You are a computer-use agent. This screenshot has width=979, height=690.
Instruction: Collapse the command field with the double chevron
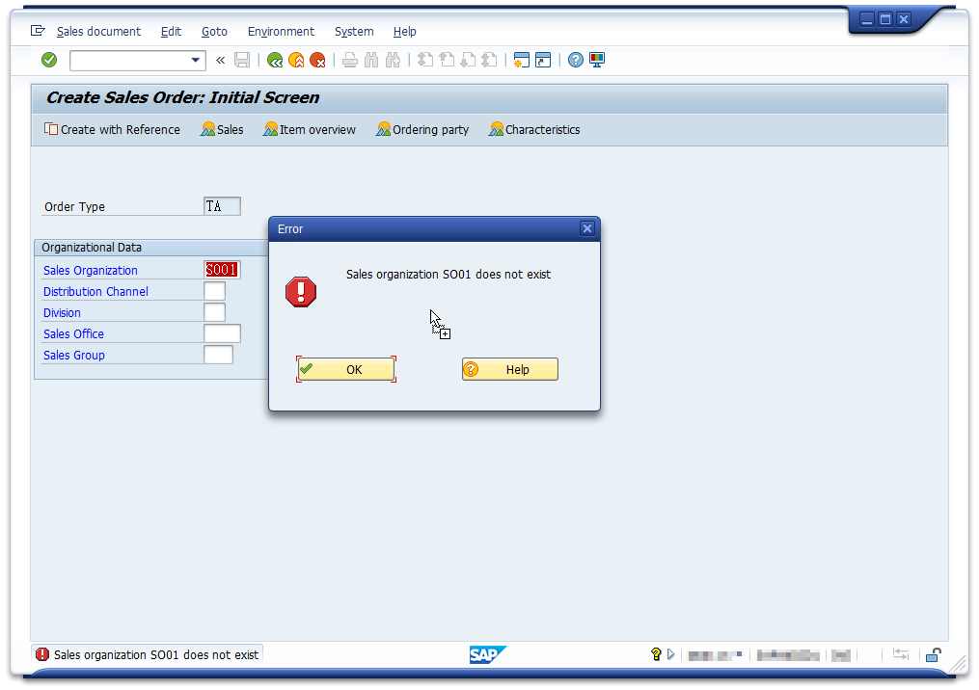pyautogui.click(x=220, y=60)
